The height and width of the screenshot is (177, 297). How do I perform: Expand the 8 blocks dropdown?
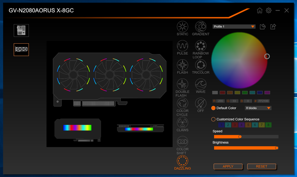(258, 108)
